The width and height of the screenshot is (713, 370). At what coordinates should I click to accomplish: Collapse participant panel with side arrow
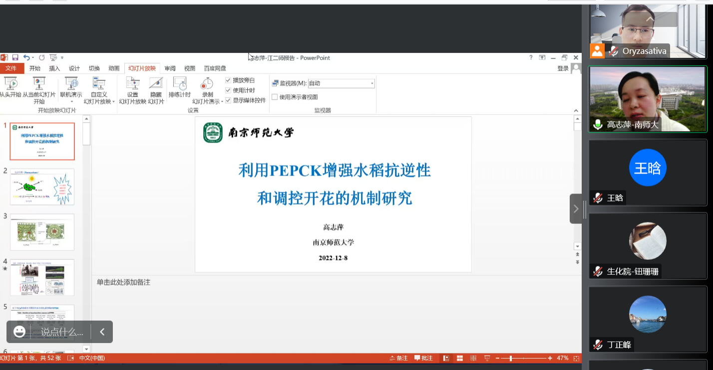(576, 208)
